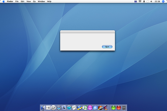
Task: Click the blue display icon in the menu bar
Action: pyautogui.click(x=135, y=1)
